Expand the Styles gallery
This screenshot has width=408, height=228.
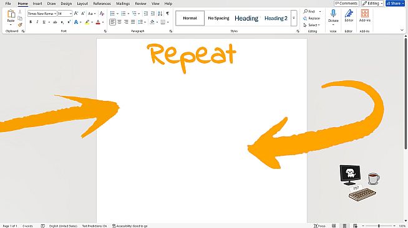tap(294, 18)
